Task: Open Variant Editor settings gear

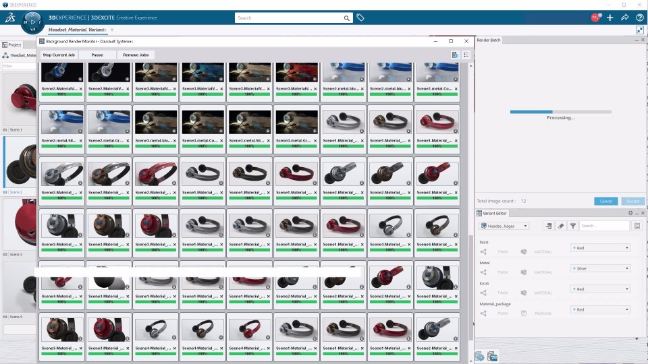Action: coord(630,213)
